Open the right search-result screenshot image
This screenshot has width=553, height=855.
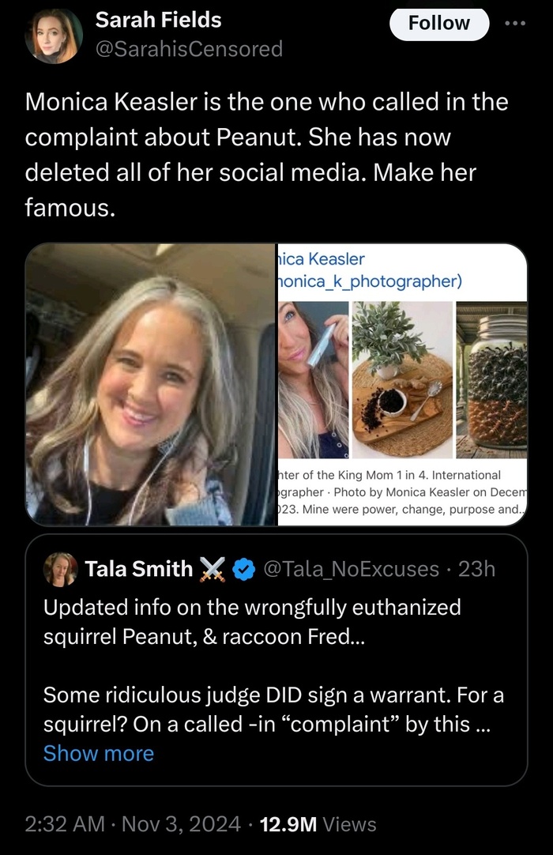click(401, 385)
